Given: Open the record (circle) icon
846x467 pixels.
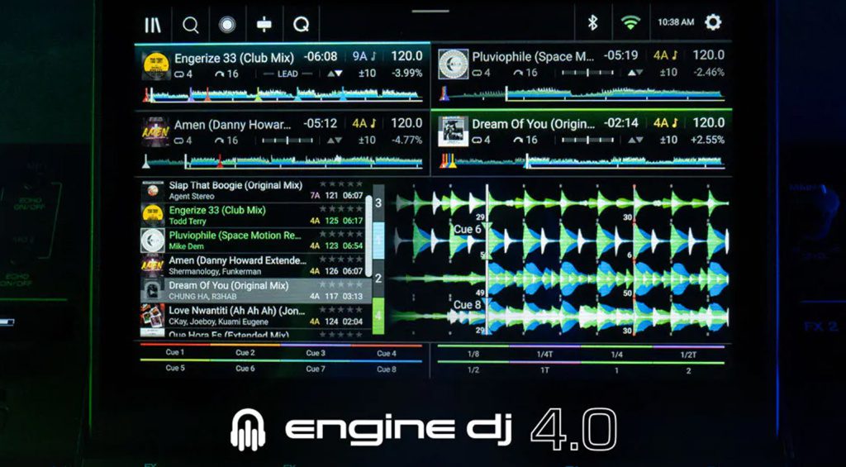Looking at the screenshot, I should [x=227, y=24].
